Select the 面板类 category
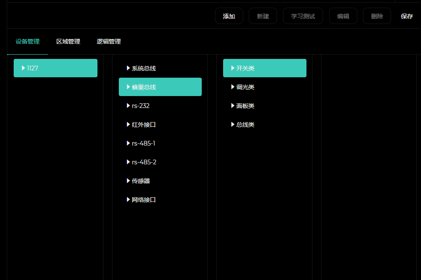 (x=245, y=106)
